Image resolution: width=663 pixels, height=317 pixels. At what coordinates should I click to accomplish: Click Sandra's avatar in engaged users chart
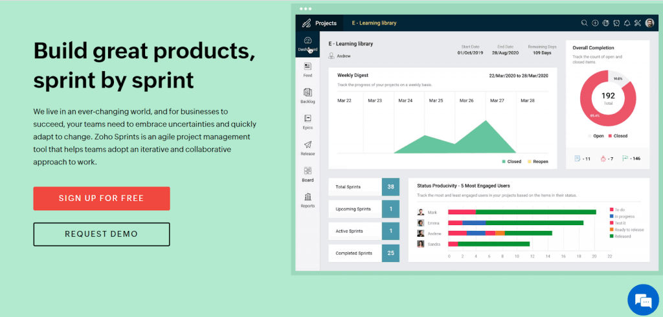[x=421, y=244]
